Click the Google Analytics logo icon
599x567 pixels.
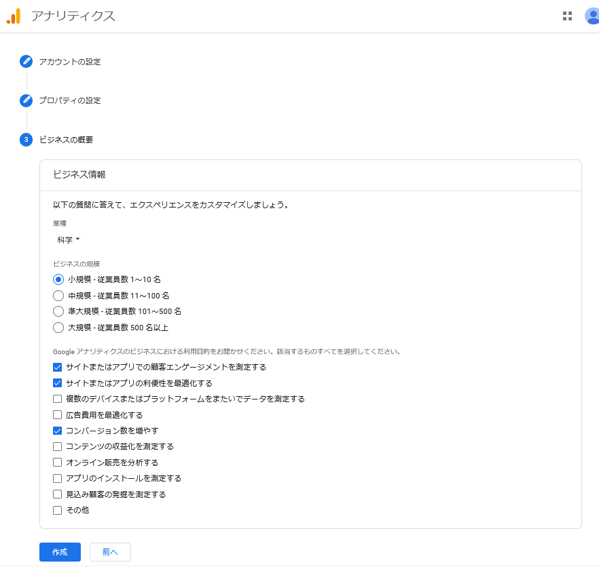coord(14,16)
